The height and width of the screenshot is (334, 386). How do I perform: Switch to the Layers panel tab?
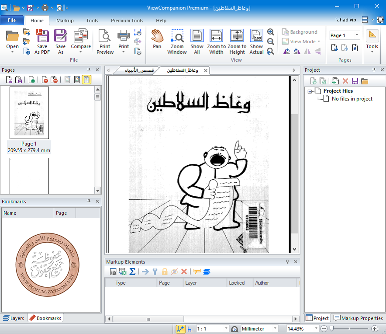coord(14,318)
